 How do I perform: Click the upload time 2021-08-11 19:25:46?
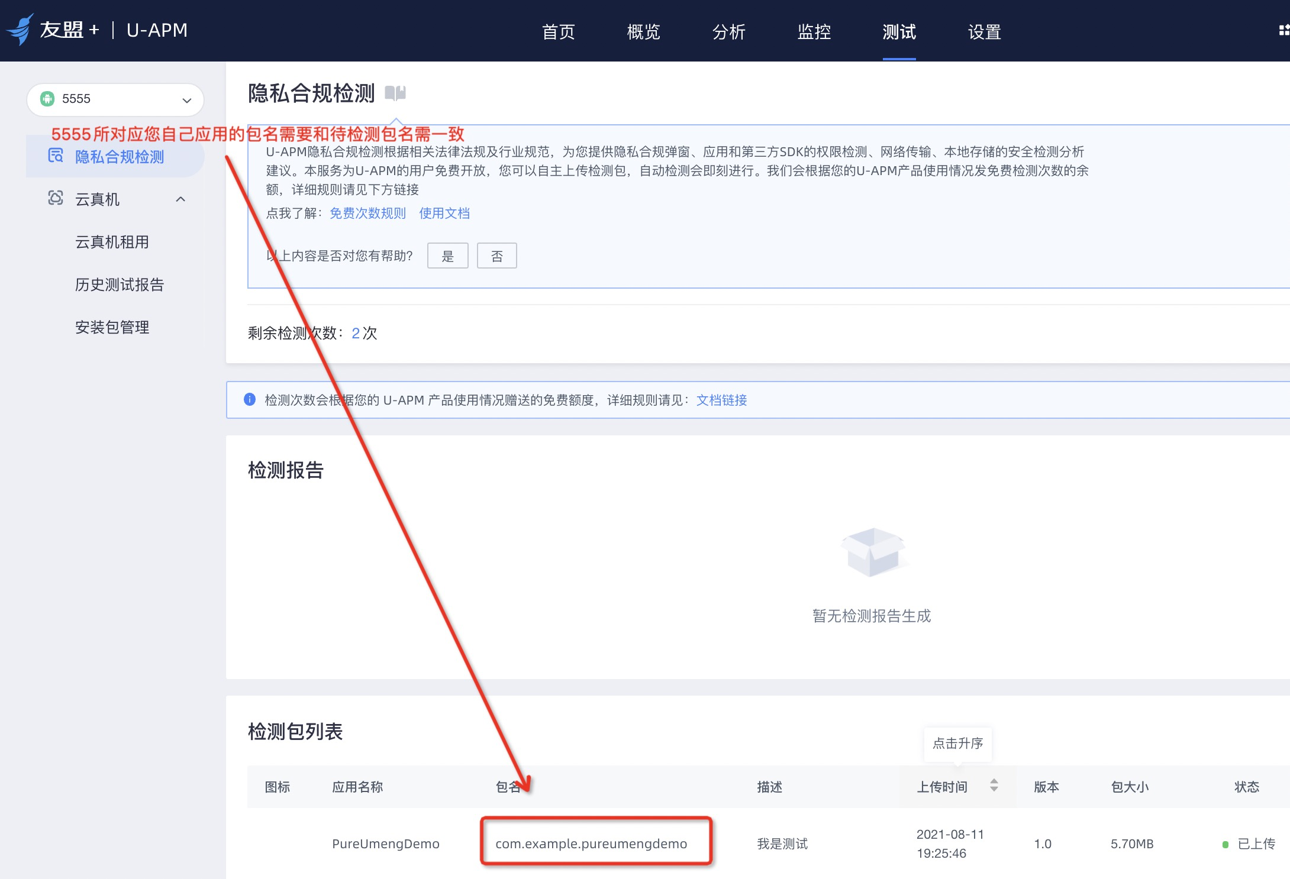coord(950,844)
